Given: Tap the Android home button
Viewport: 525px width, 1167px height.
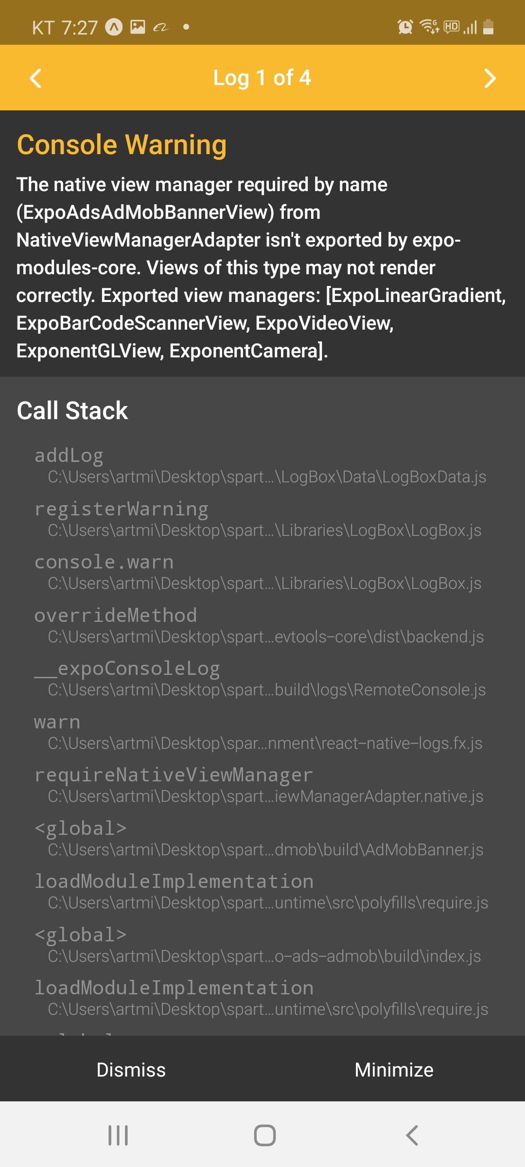Looking at the screenshot, I should coord(265,1135).
